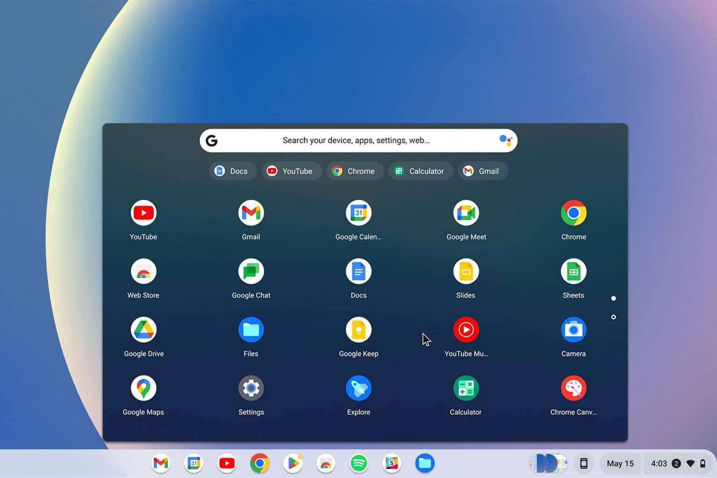This screenshot has height=478, width=717.
Task: Open the Play Store from the shelf
Action: (293, 463)
